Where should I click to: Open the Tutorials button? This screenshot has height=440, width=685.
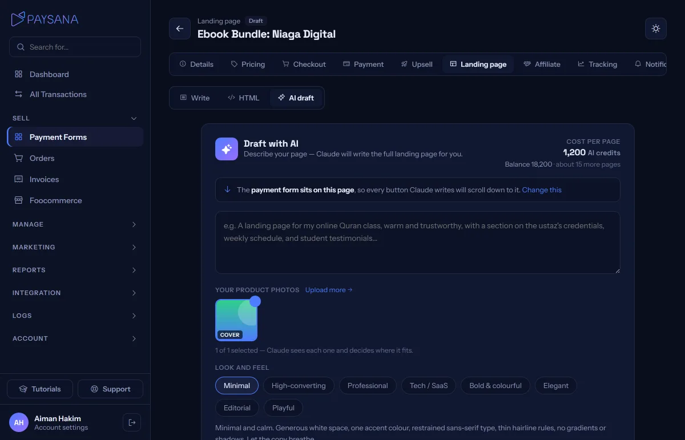pyautogui.click(x=40, y=389)
